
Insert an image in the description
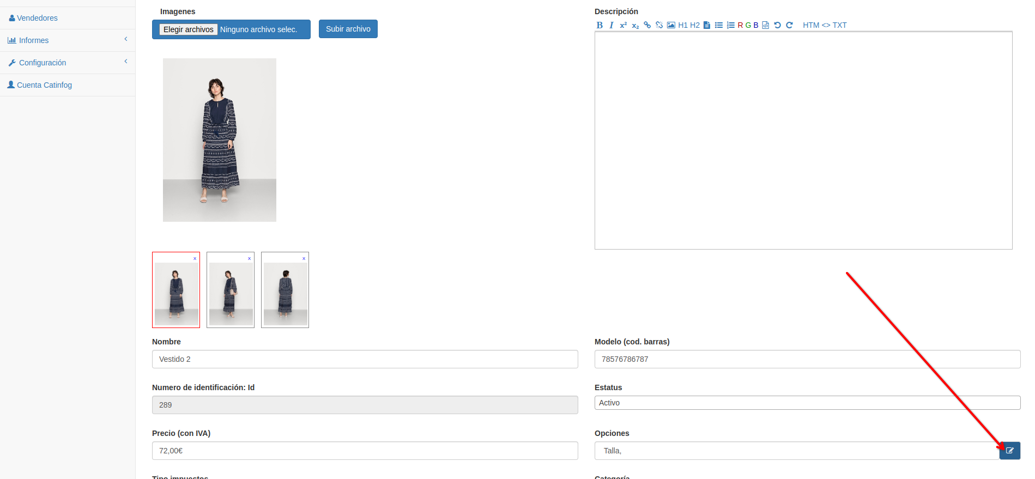point(671,25)
